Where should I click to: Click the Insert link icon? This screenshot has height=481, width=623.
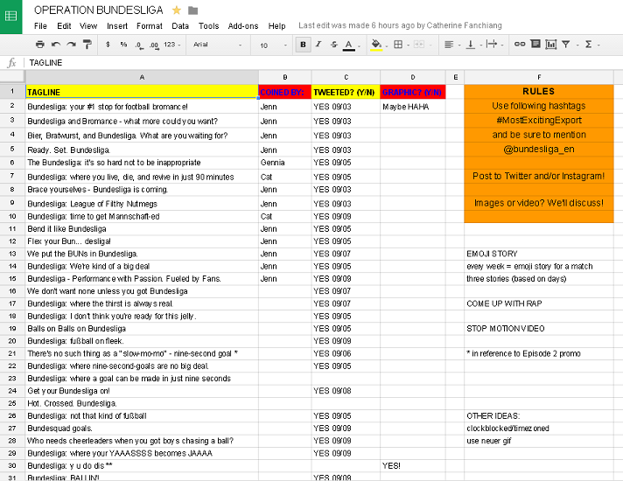coord(520,44)
